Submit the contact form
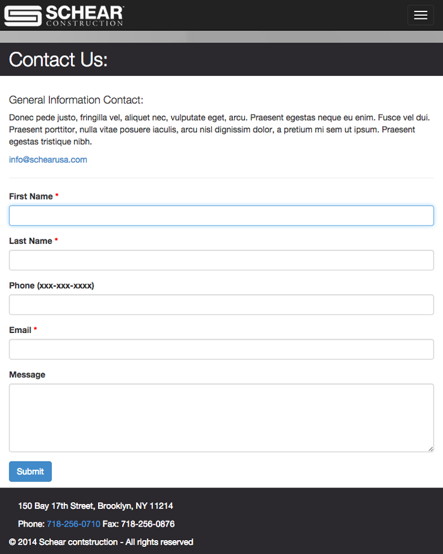This screenshot has height=554, width=443. 30,471
